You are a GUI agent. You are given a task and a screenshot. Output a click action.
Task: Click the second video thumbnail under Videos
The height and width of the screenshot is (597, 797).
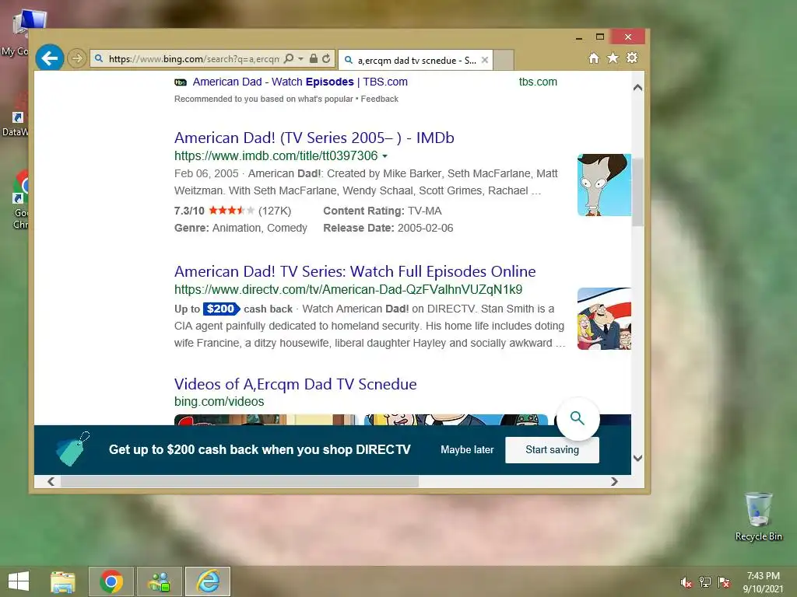456,420
